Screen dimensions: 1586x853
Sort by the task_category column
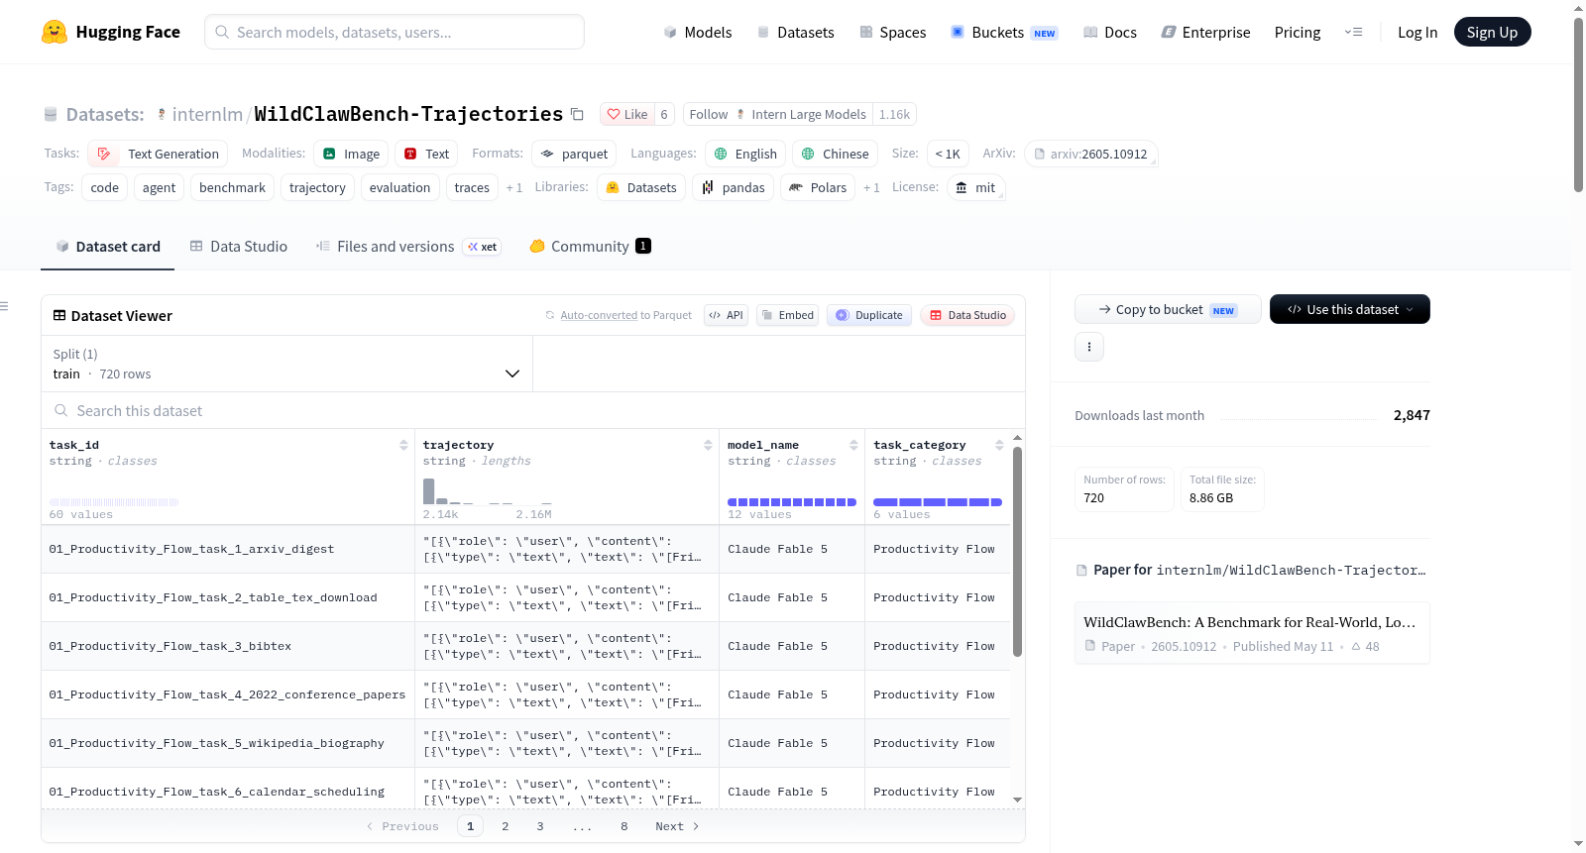pos(999,445)
